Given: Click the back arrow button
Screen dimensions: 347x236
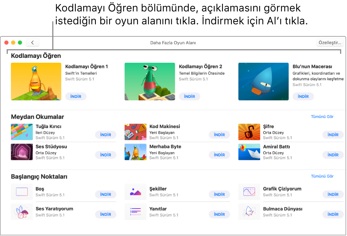Looking at the screenshot, I should coord(33,43).
